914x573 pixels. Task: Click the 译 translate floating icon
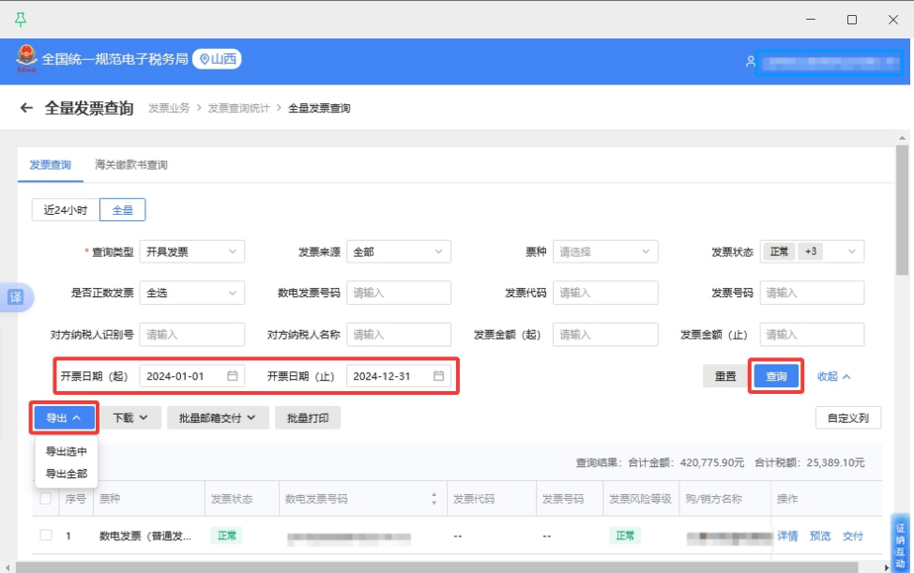coord(16,297)
